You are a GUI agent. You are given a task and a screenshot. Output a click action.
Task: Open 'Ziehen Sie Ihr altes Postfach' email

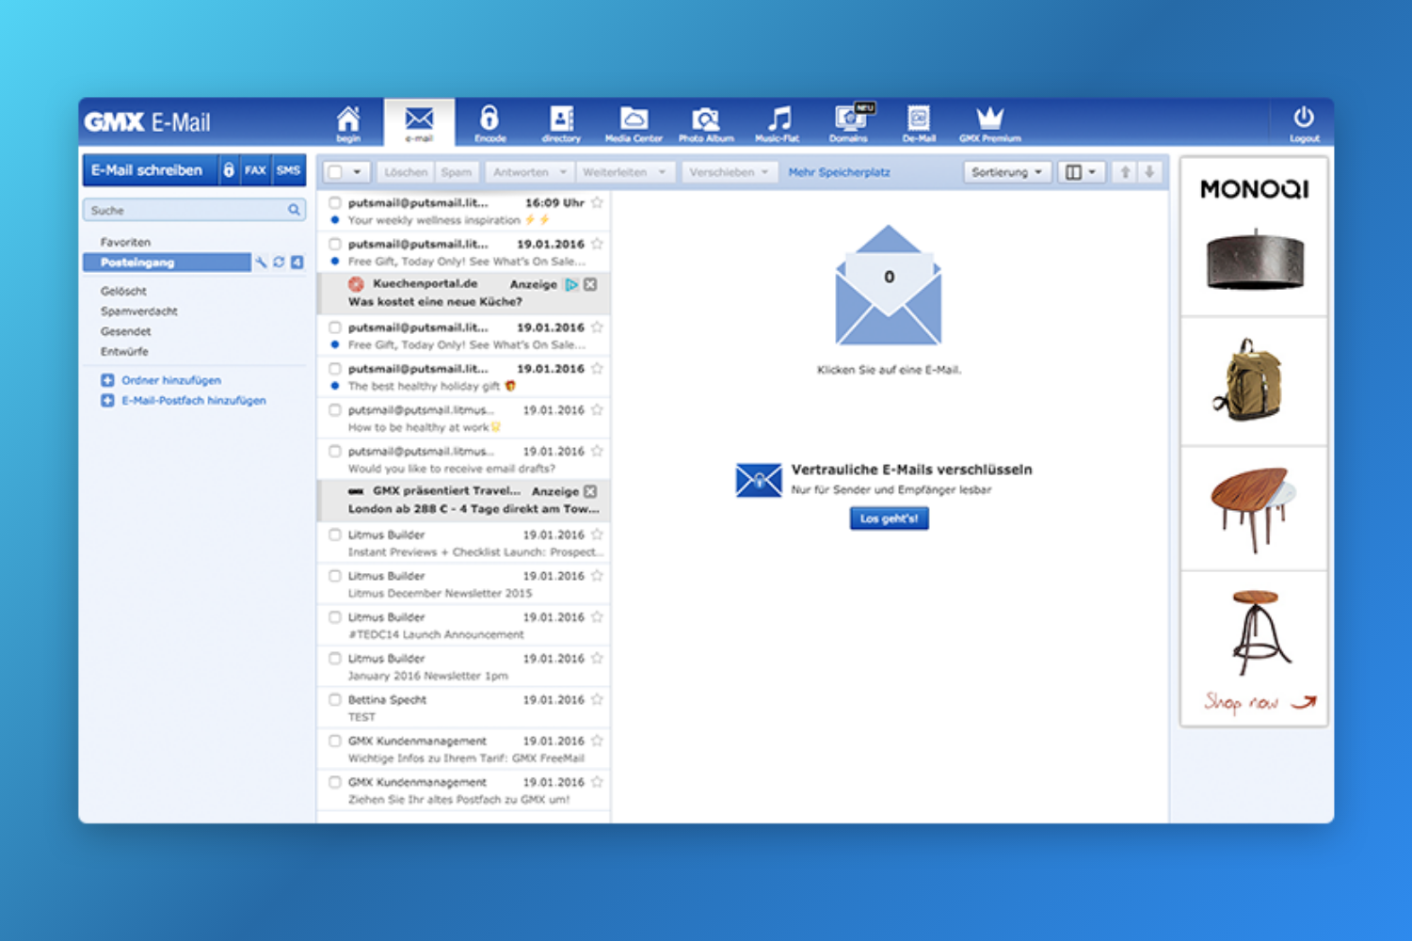click(x=464, y=791)
